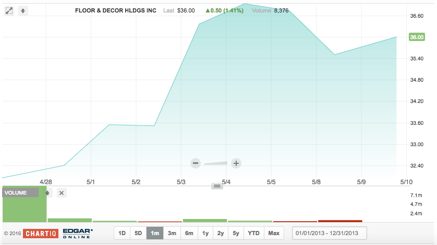Click the large green 4/28 volume bar
The width and height of the screenshot is (437, 245).
(25, 204)
